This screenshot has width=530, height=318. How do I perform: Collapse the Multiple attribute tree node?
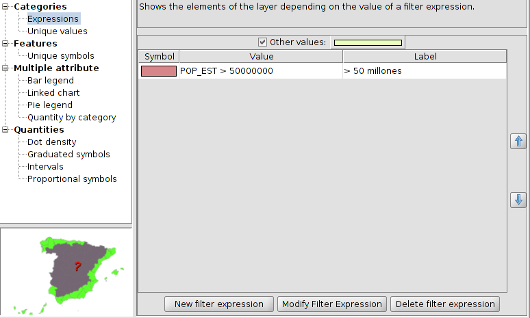(x=7, y=68)
